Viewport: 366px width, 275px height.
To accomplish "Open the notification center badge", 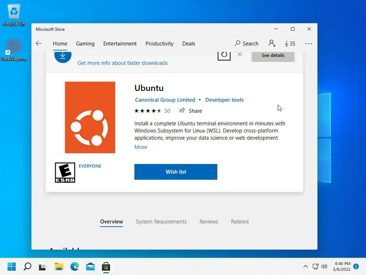I will (356, 266).
